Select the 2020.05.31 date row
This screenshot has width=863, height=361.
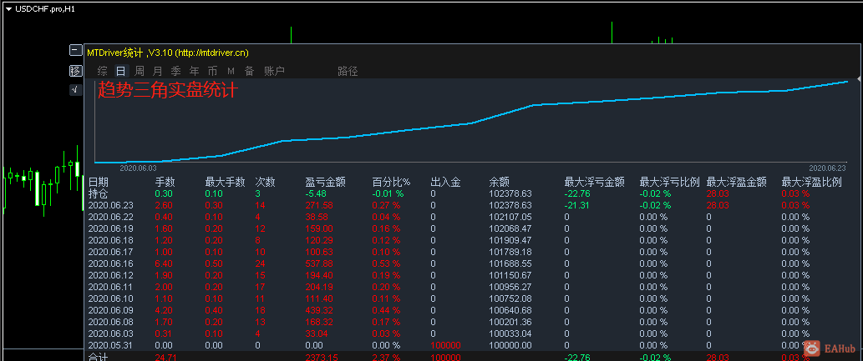pos(111,345)
